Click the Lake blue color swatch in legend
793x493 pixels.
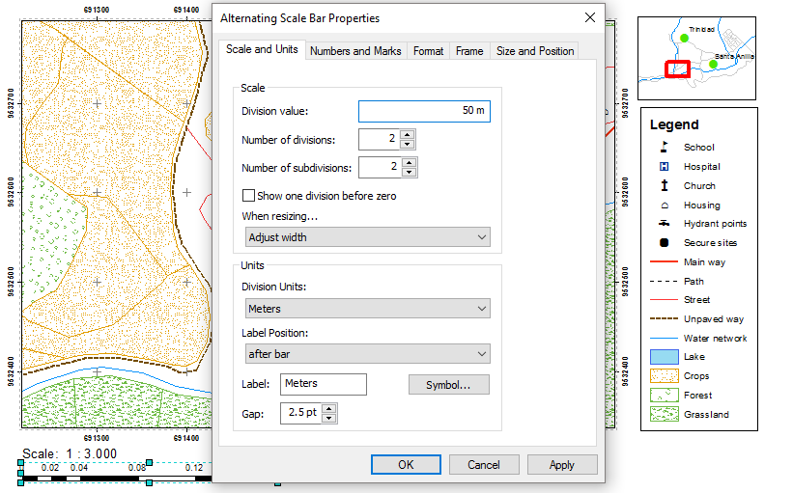pos(664,357)
